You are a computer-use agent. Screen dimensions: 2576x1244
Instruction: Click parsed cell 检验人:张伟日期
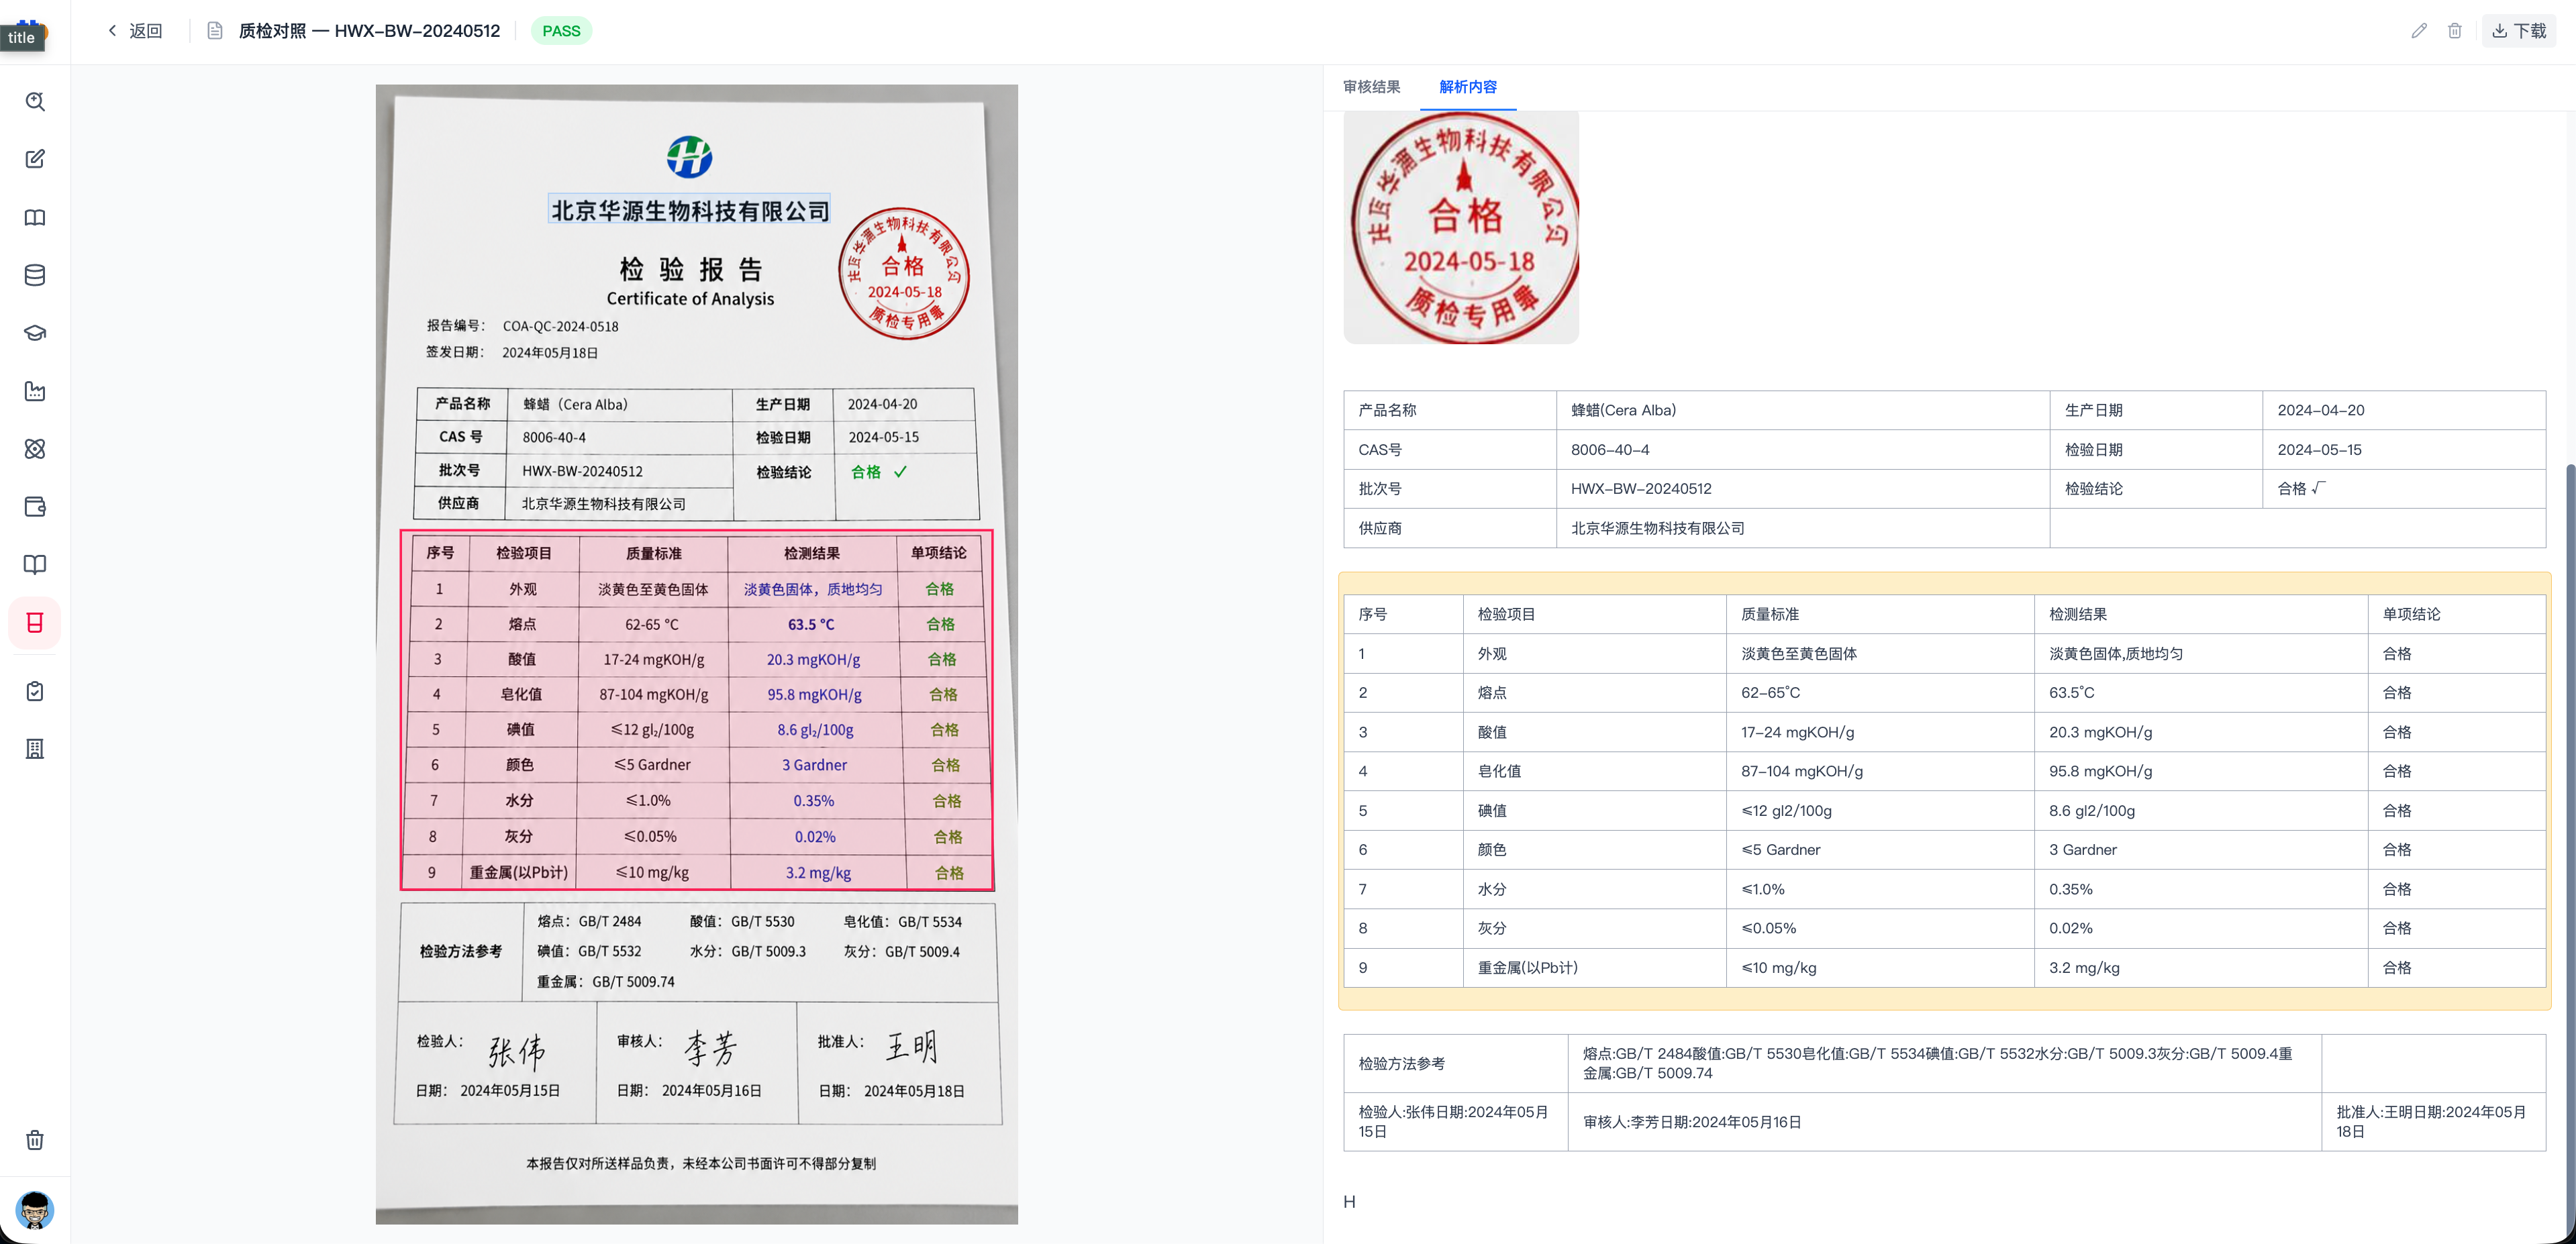[x=1455, y=1122]
